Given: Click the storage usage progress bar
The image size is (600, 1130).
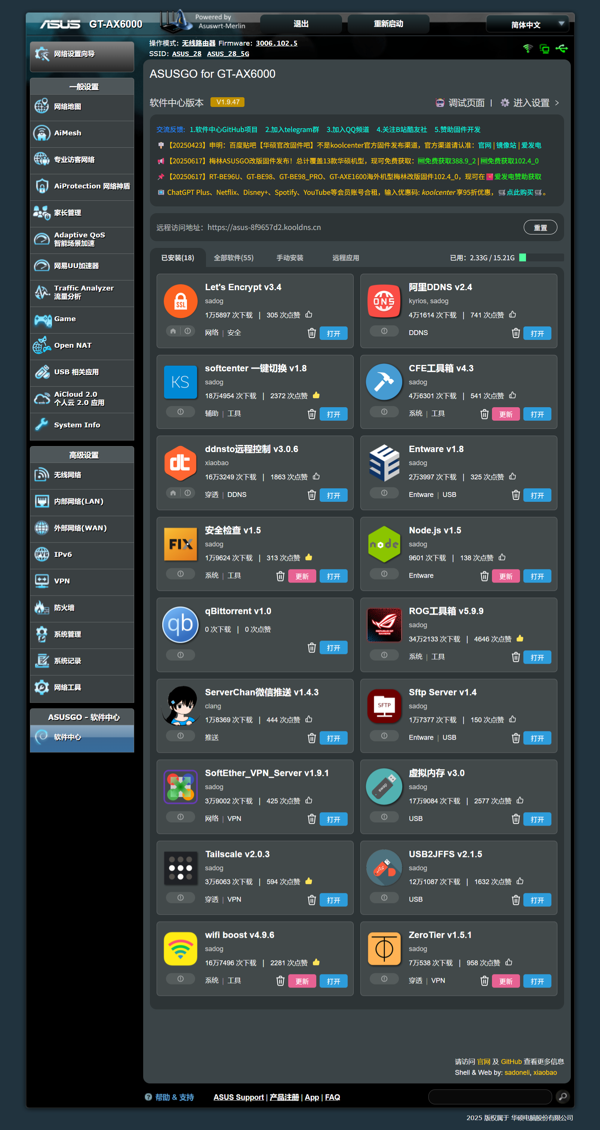Looking at the screenshot, I should [x=541, y=258].
